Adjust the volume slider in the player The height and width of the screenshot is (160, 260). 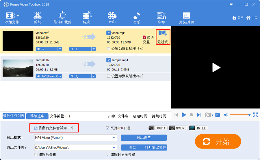(x=240, y=115)
